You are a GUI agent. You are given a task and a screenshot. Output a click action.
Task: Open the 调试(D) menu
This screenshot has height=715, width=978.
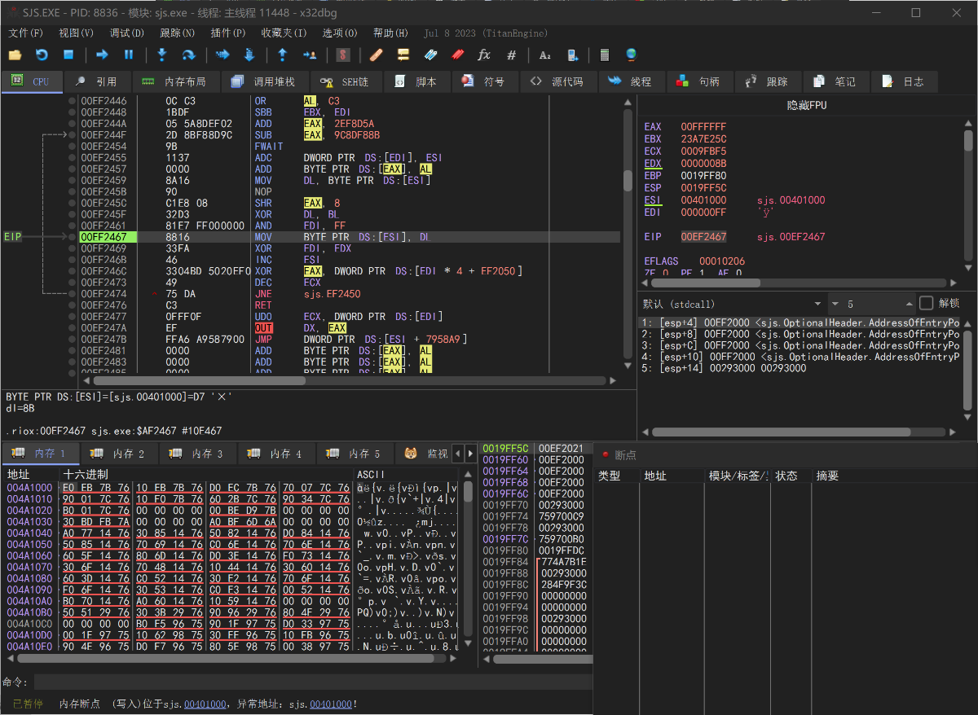126,33
